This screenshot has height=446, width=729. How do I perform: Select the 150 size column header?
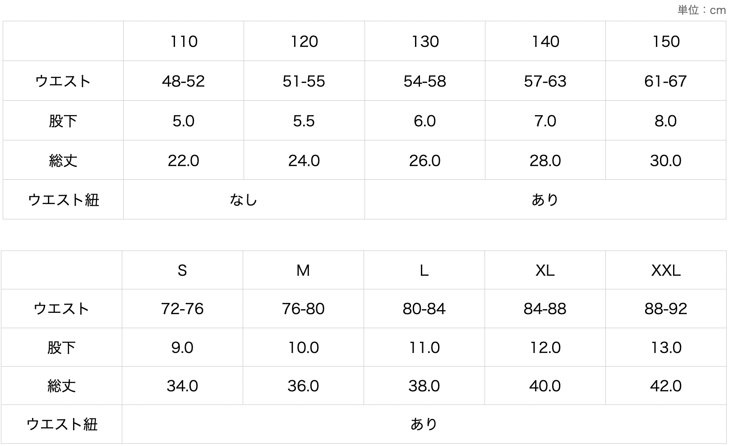[x=666, y=42]
